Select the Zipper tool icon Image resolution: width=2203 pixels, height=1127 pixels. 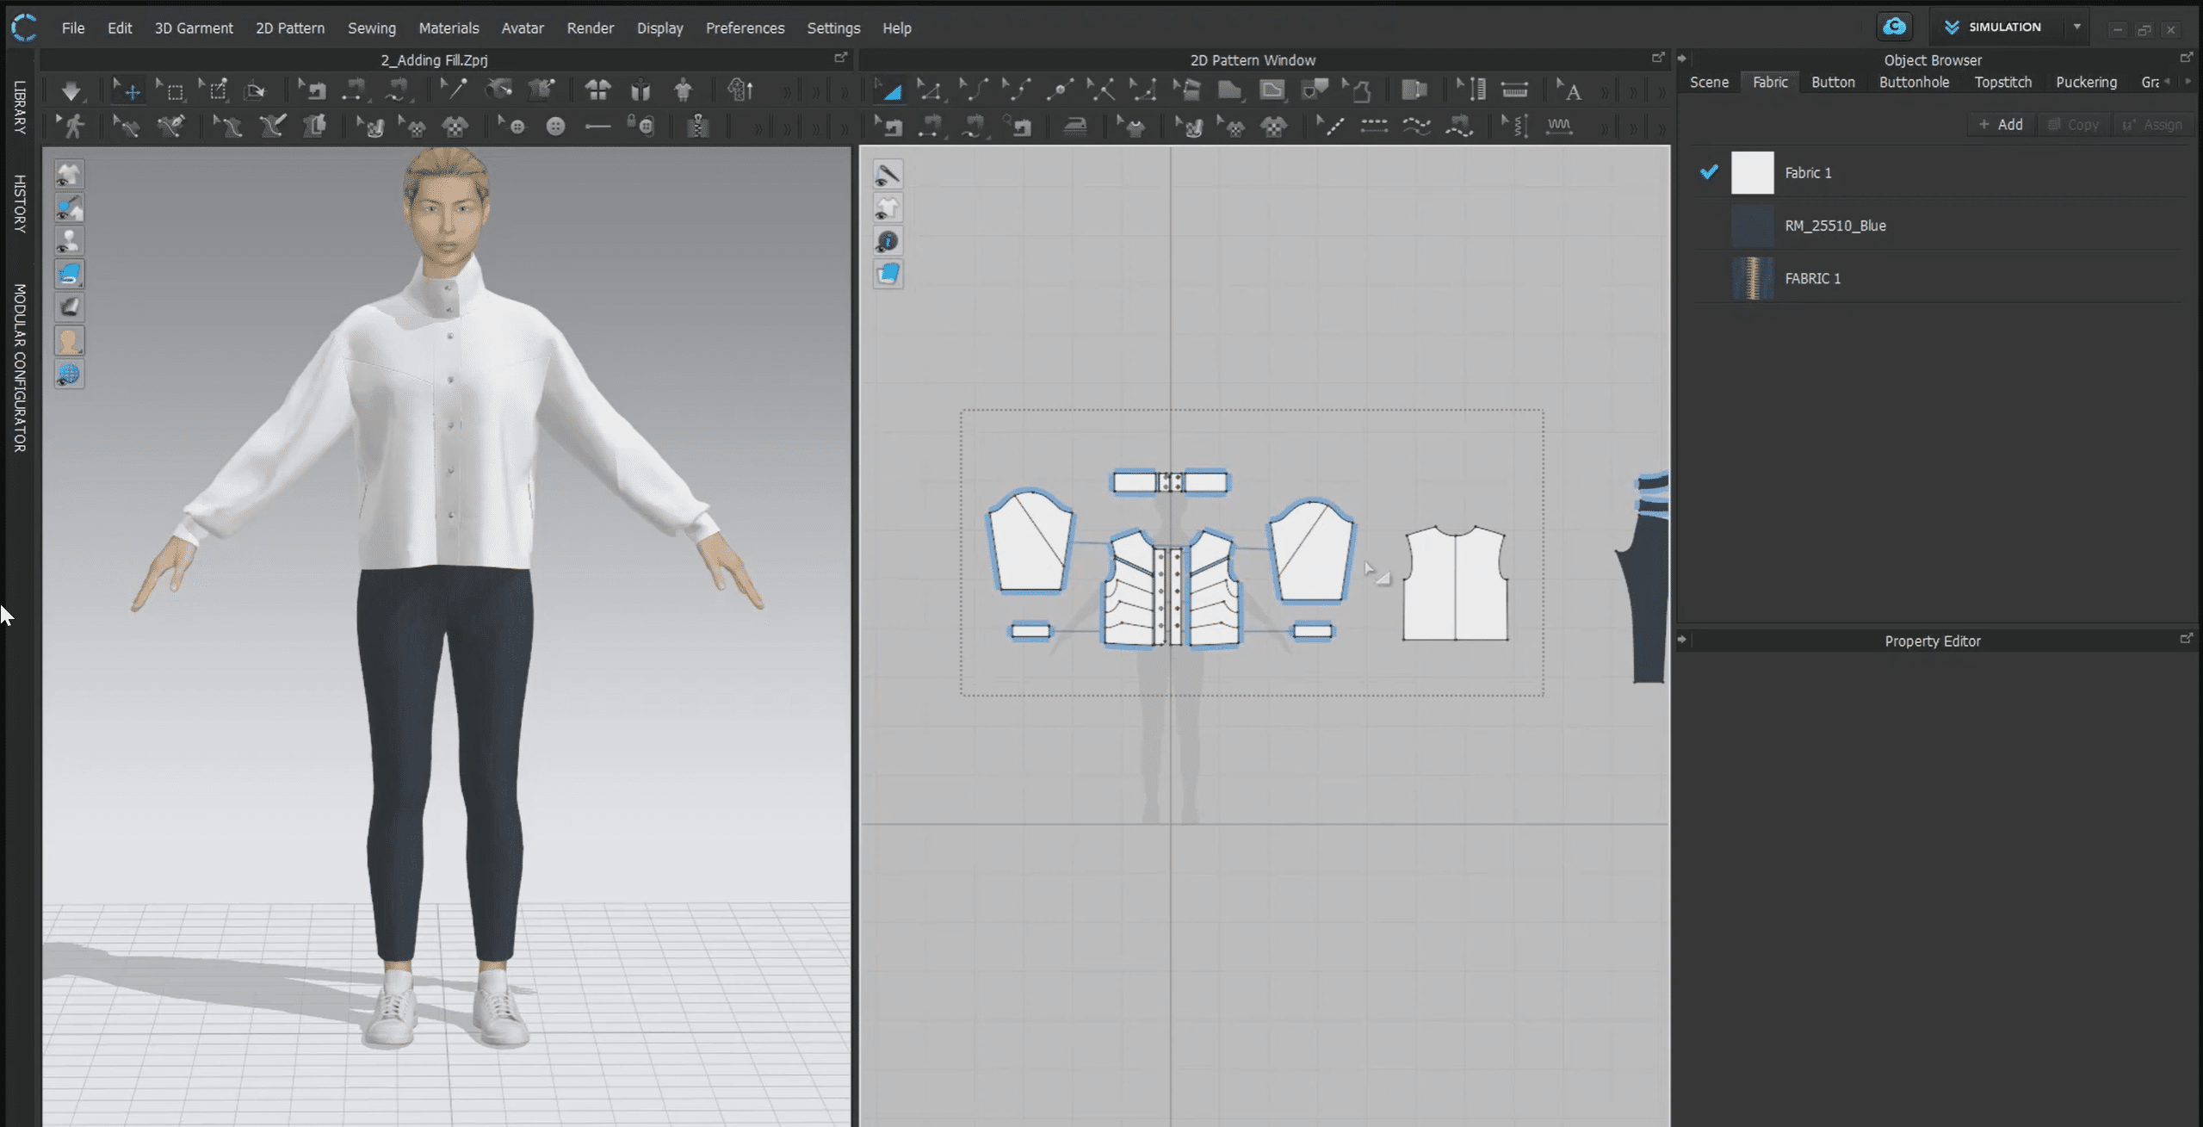pyautogui.click(x=698, y=127)
